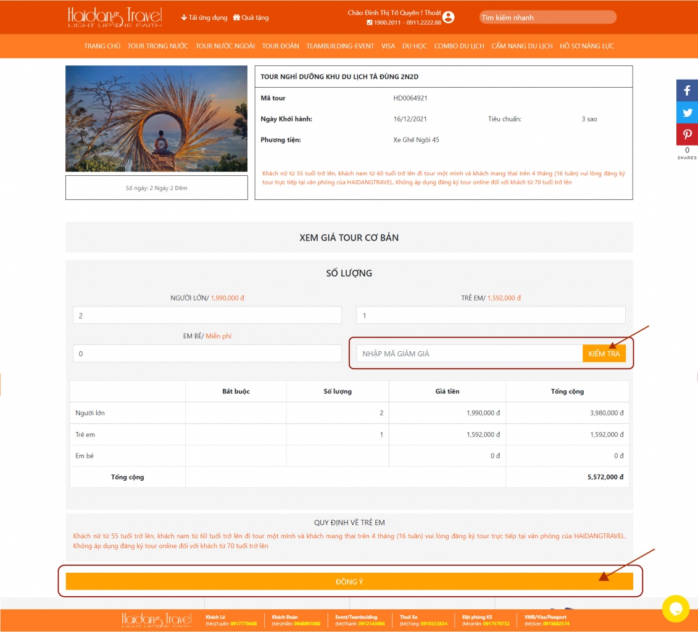Viewport: 698px width, 632px height.
Task: Click the ĐỒNG Ý confirm button
Action: (349, 581)
